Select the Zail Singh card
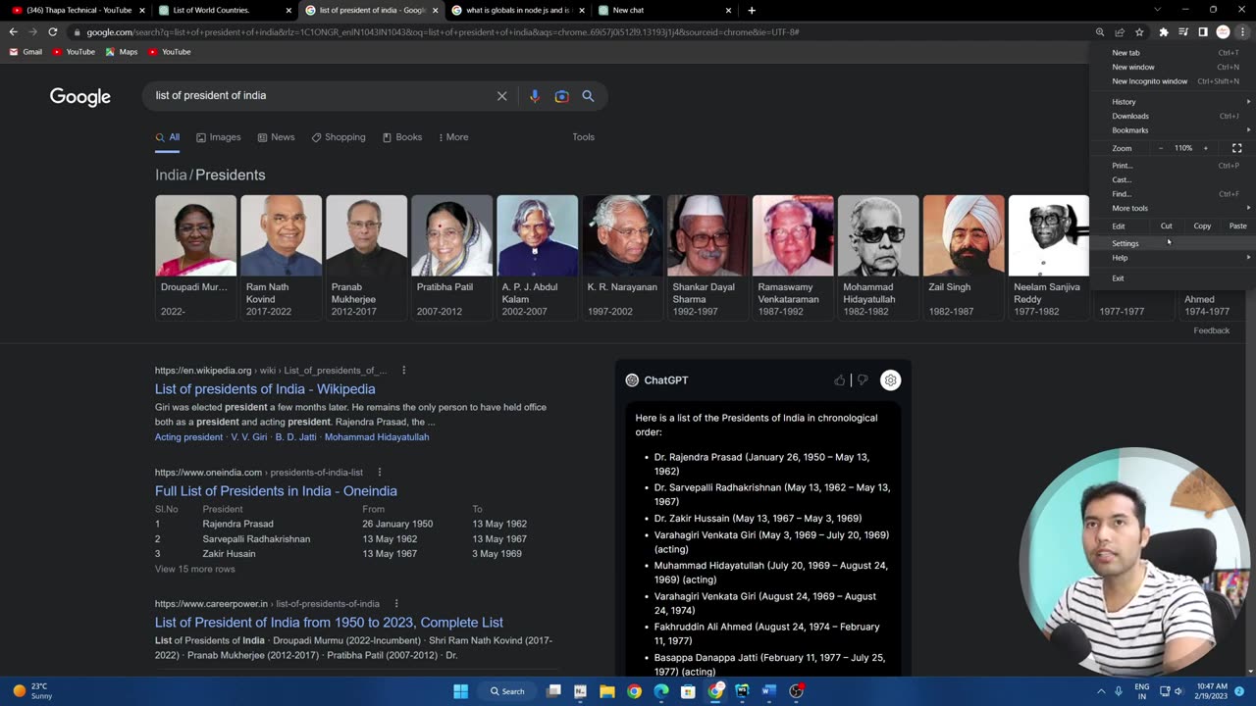The height and width of the screenshot is (706, 1256). coord(964,256)
